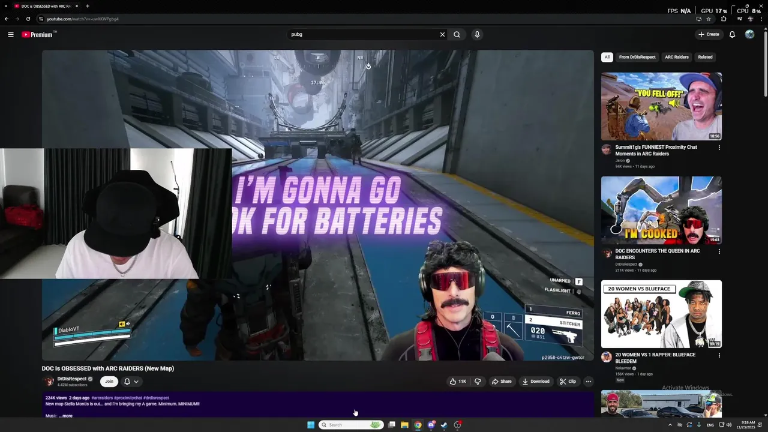Dislike the video with thumbs down

tap(478, 381)
